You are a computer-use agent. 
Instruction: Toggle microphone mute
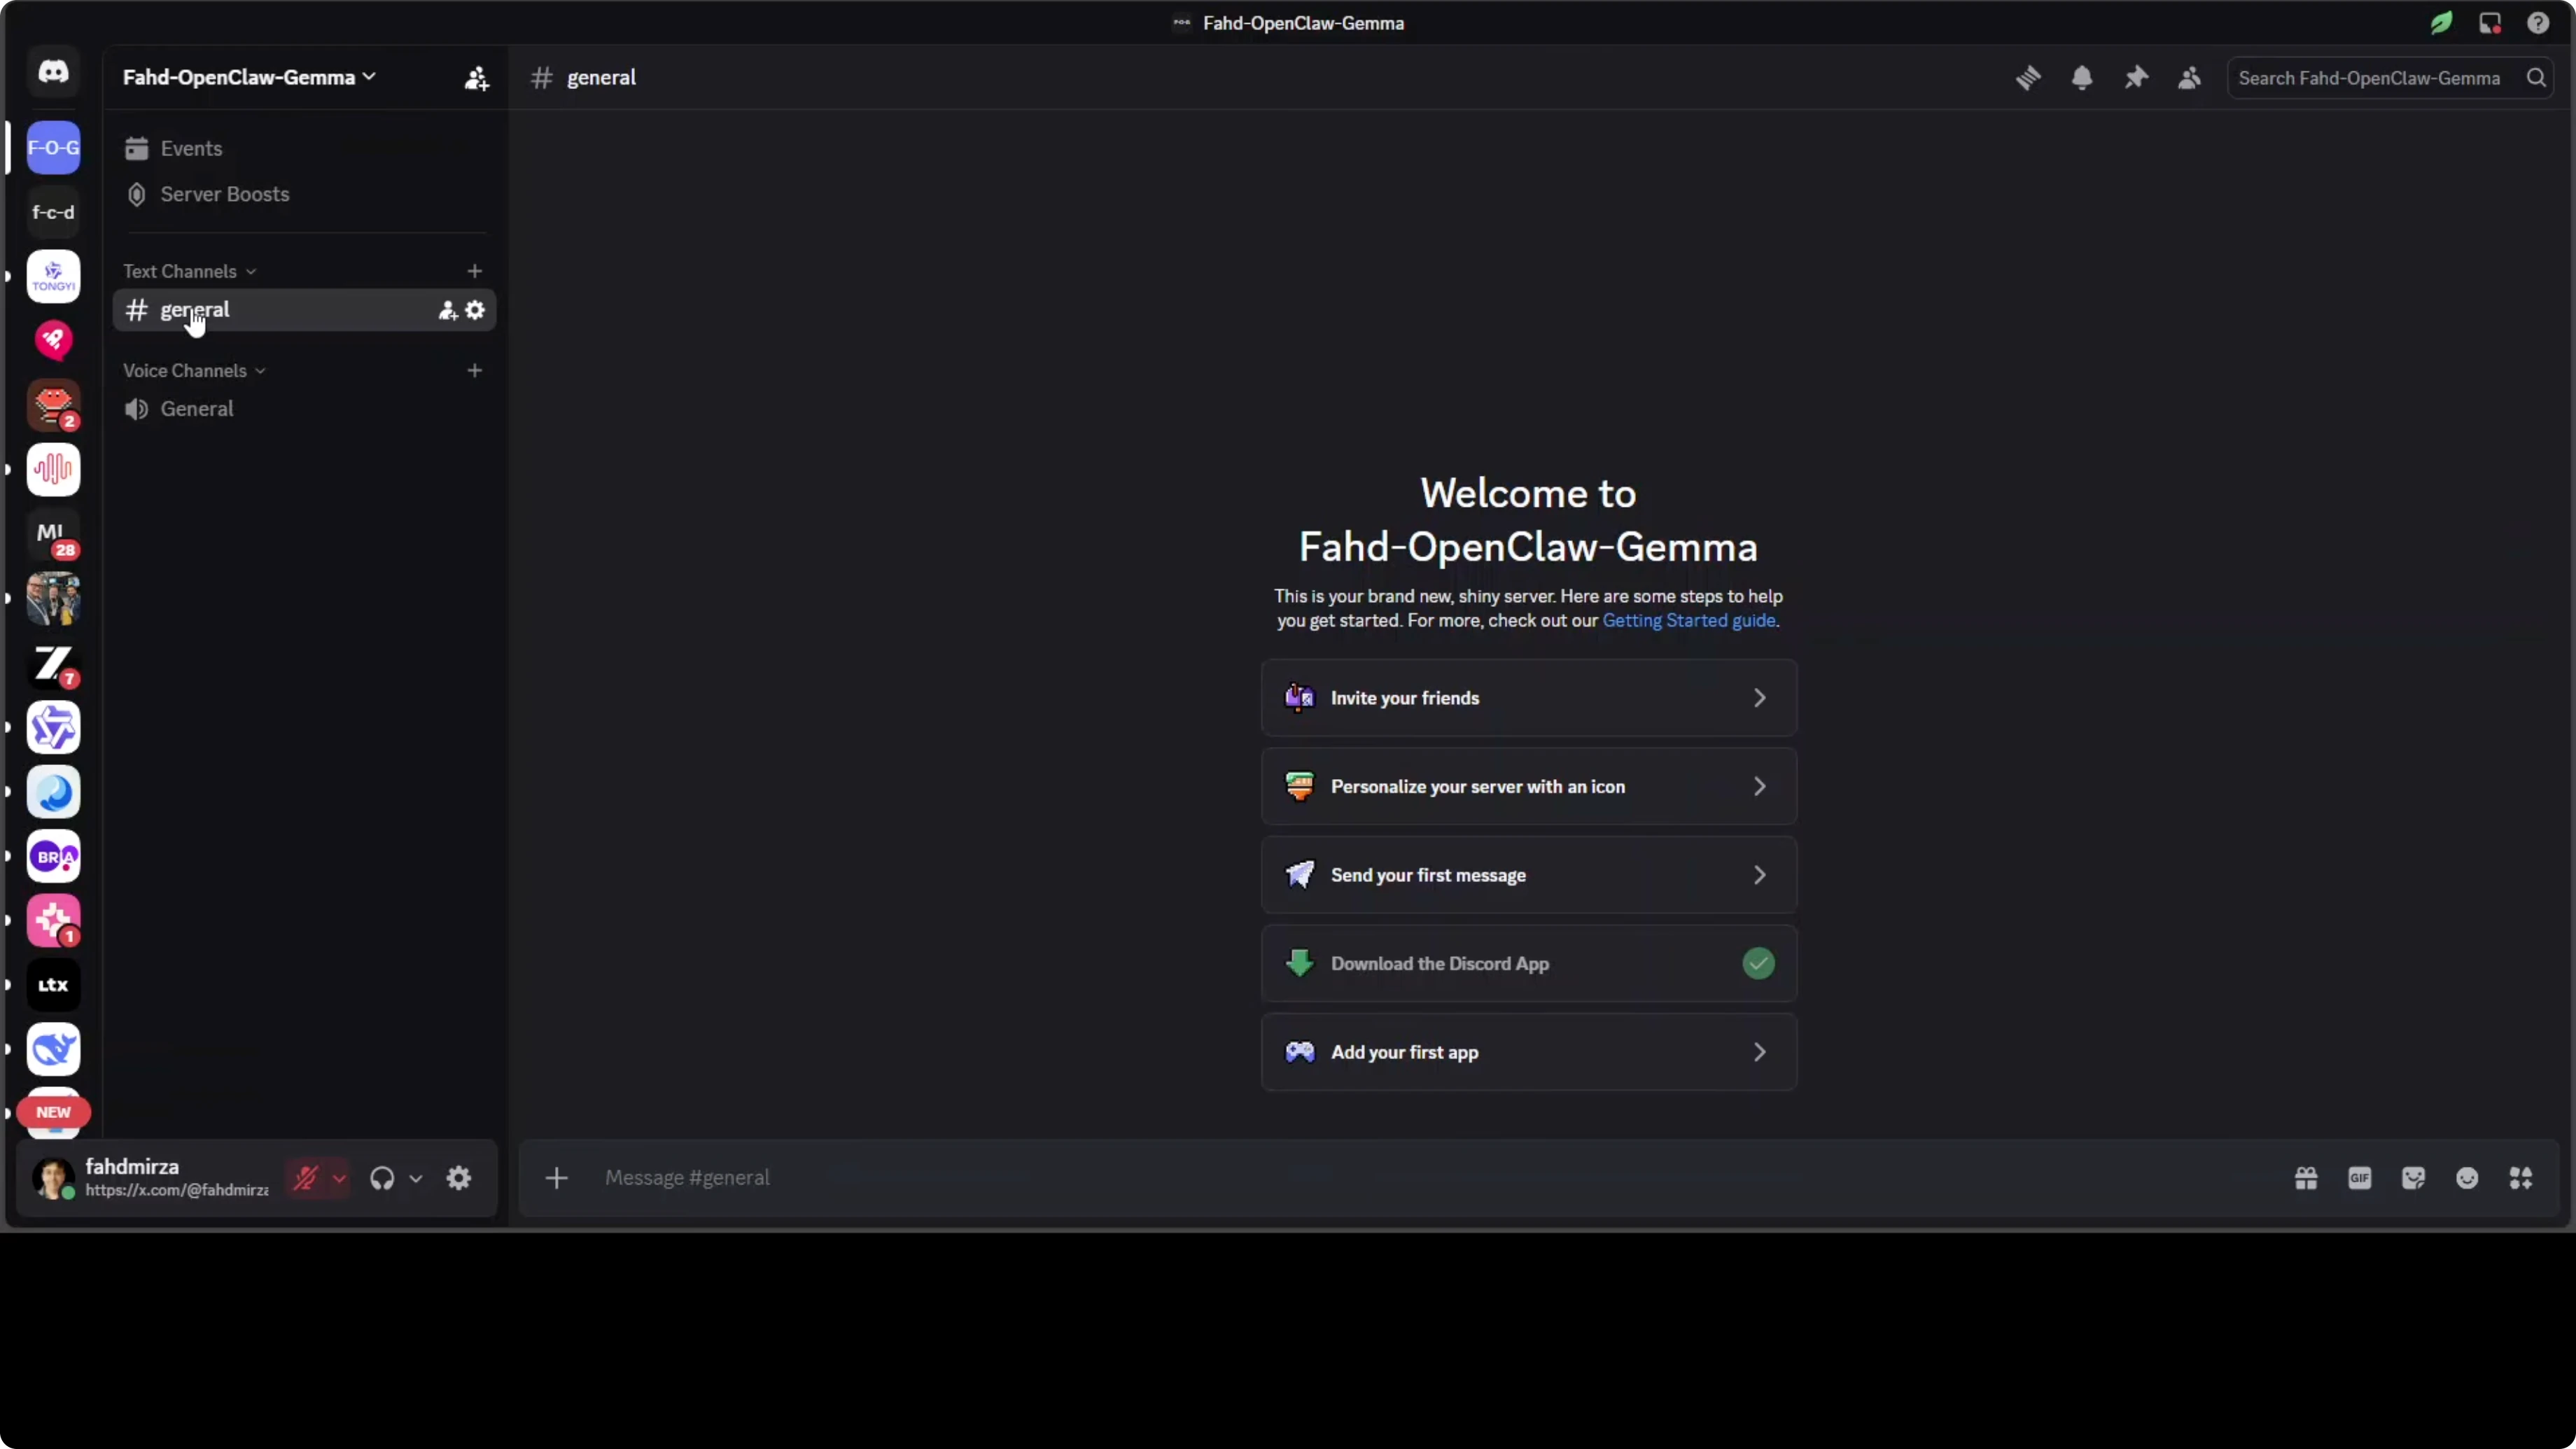pos(305,1178)
